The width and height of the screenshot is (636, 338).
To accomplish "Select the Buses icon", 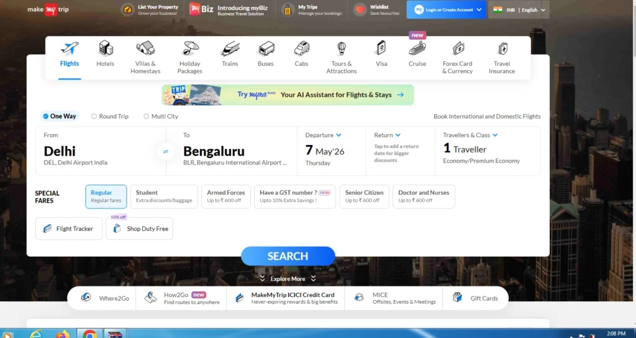I will (x=266, y=49).
